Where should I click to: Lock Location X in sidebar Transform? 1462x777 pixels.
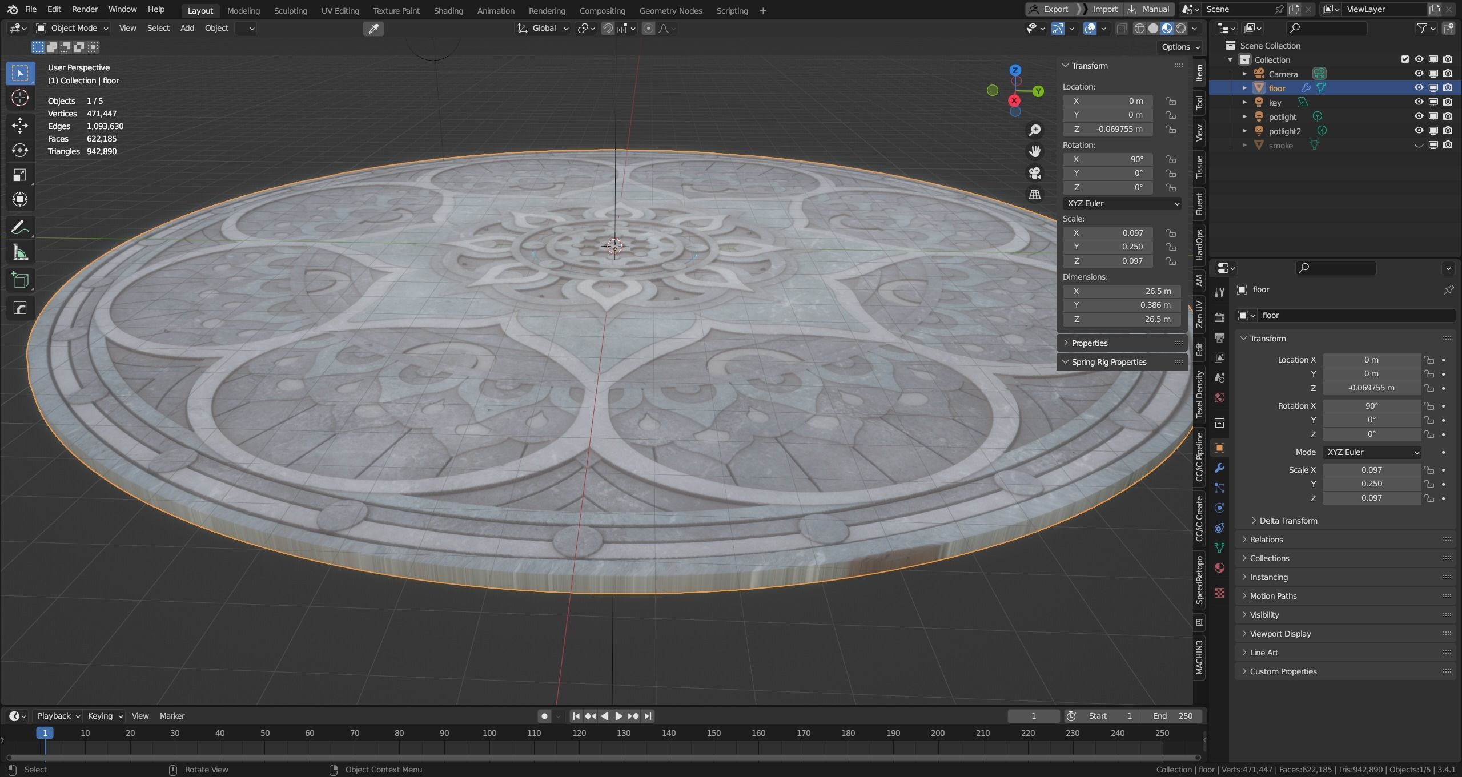[1171, 101]
